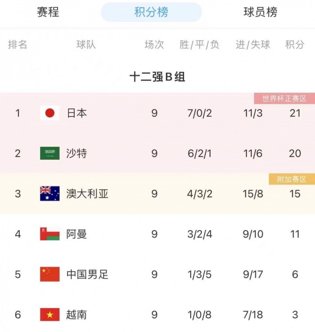Switch to the 赛程 tab

pyautogui.click(x=48, y=12)
